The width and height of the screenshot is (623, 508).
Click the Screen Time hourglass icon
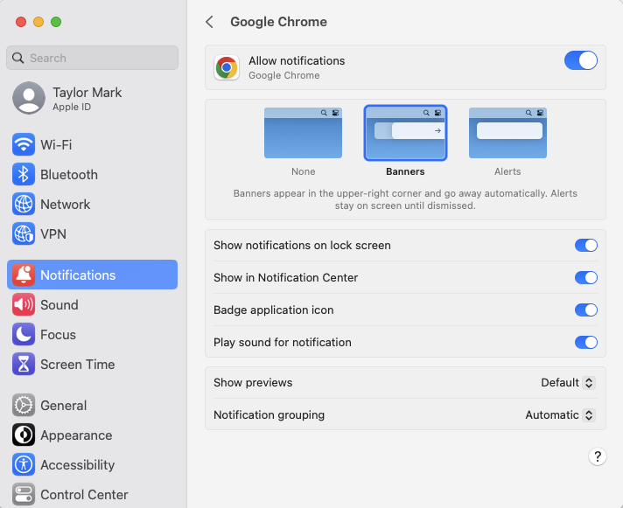pos(24,364)
